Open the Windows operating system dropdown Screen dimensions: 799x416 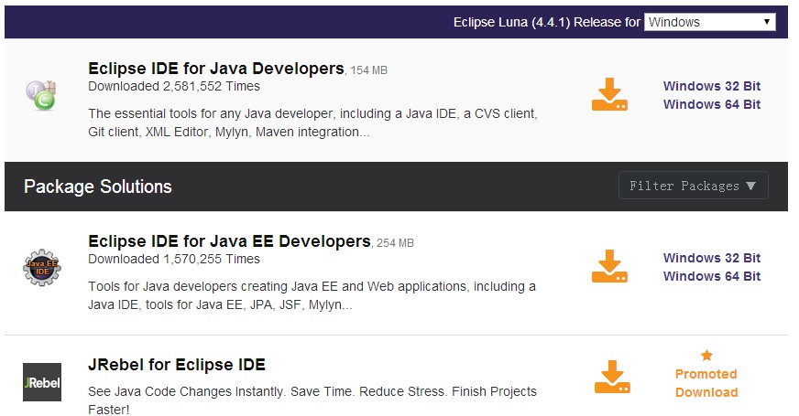point(709,22)
